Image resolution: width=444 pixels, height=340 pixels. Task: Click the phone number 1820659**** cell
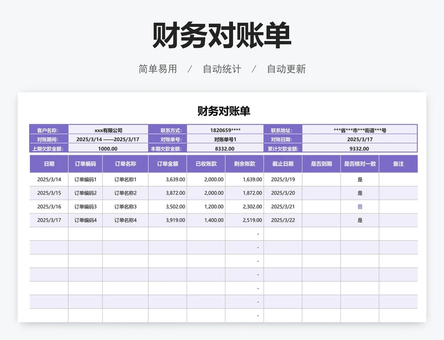click(x=225, y=130)
